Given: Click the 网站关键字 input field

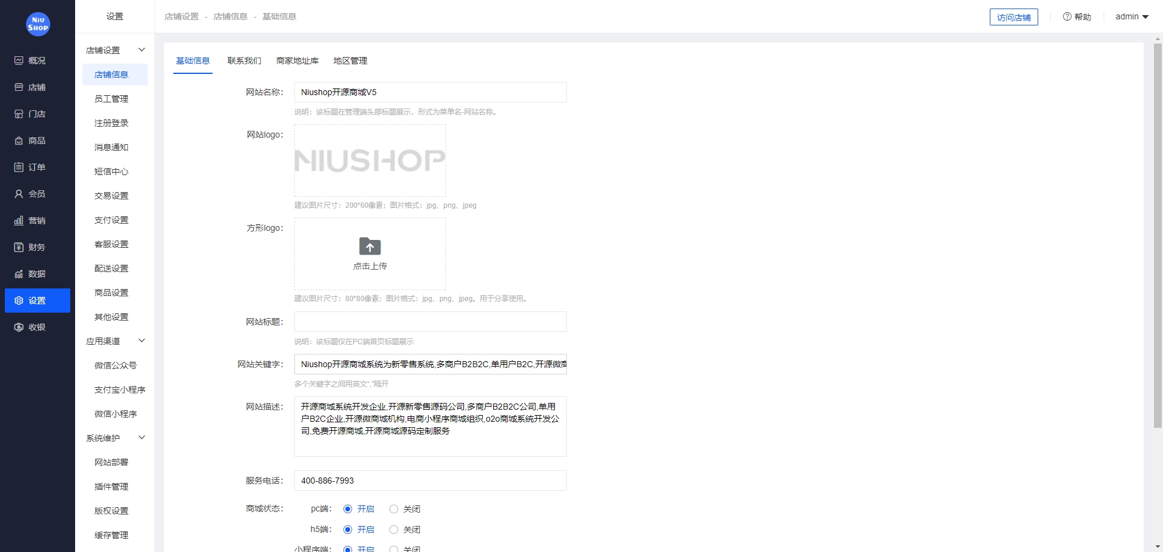Looking at the screenshot, I should [431, 364].
